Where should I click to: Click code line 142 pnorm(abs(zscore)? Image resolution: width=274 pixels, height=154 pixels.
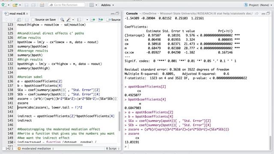pyautogui.click(x=50, y=107)
